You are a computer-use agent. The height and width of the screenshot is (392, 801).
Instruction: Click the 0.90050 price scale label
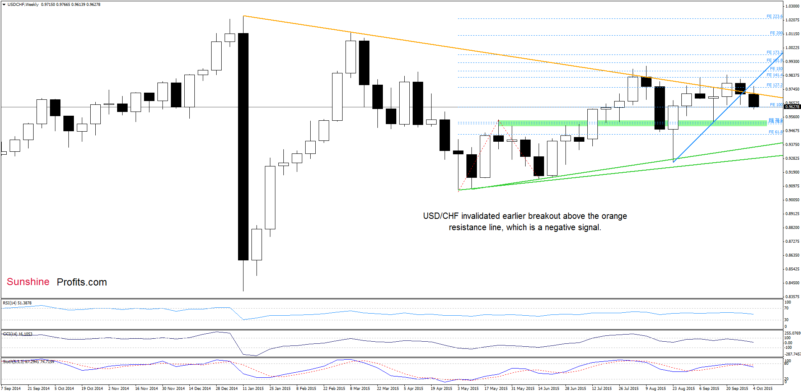coord(792,200)
